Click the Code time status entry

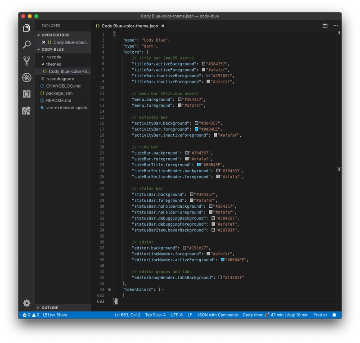point(275,315)
